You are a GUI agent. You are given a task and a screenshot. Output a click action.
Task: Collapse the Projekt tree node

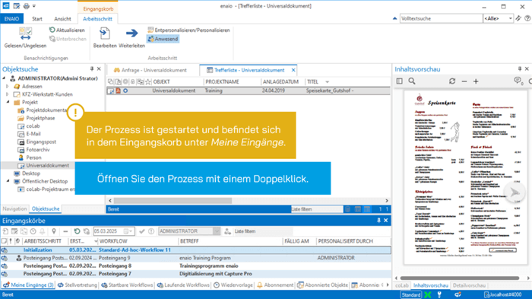[x=8, y=102]
